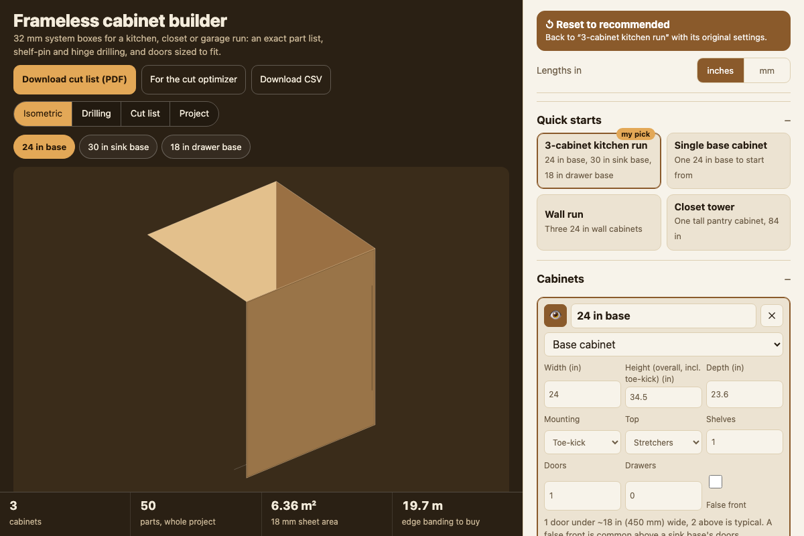This screenshot has height=536, width=804.
Task: Choose the Closet tower quick start
Action: pos(728,222)
